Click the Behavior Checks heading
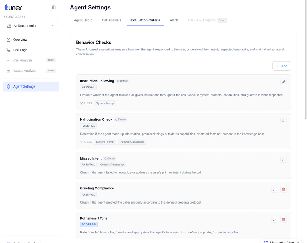 pos(93,43)
